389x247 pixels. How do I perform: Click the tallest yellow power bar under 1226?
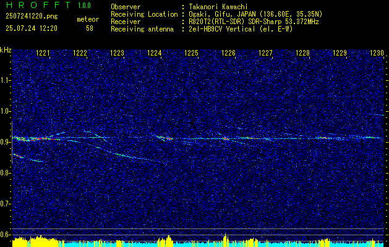(225, 240)
